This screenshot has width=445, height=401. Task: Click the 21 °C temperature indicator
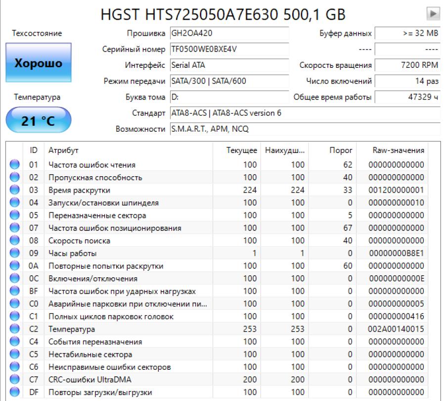pyautogui.click(x=38, y=120)
